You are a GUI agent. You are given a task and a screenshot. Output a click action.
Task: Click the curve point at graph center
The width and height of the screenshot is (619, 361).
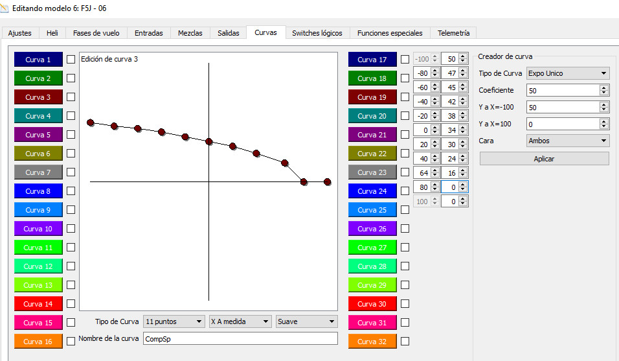pos(209,141)
